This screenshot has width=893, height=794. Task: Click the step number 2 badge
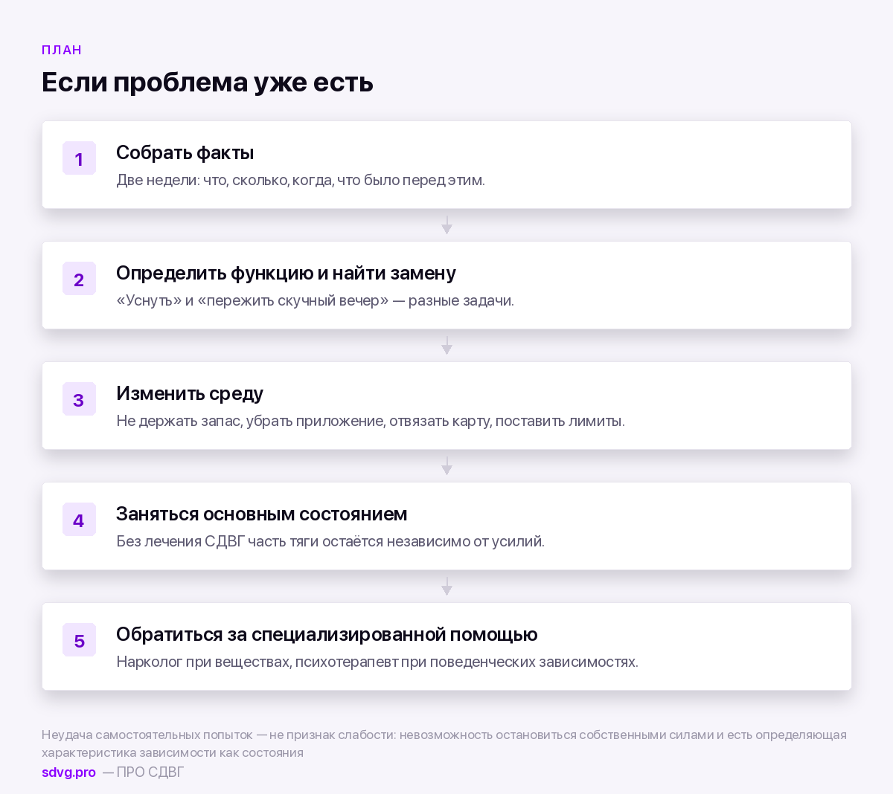(x=79, y=279)
